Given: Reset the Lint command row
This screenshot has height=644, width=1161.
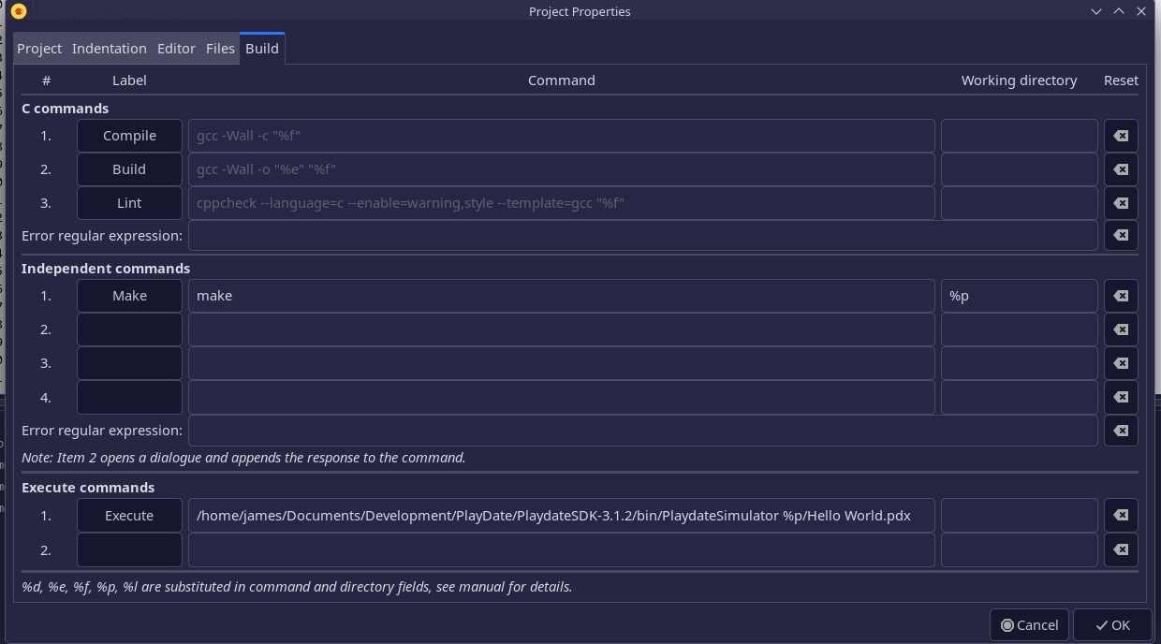Looking at the screenshot, I should [x=1121, y=203].
